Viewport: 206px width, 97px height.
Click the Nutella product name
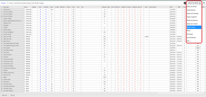point(5,28)
